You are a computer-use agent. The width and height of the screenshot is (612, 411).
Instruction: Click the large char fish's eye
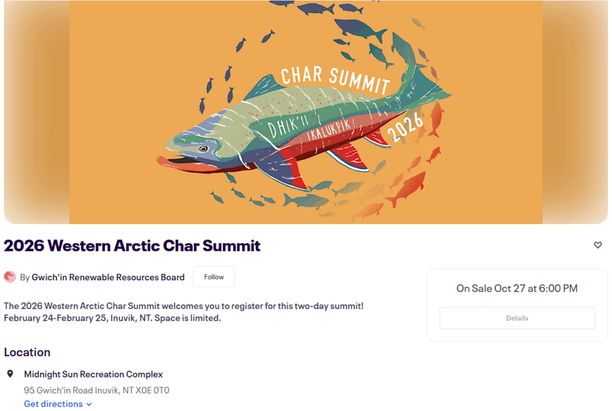pyautogui.click(x=203, y=149)
